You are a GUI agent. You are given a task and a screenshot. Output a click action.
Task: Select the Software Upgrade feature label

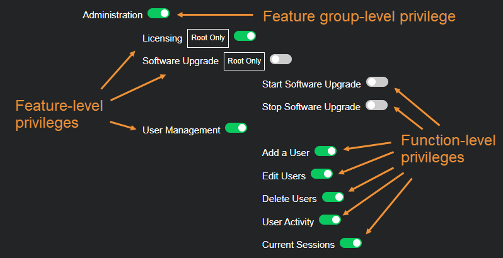[180, 61]
